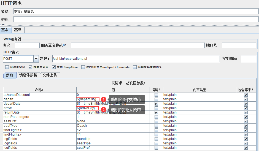This screenshot has height=151, width=259.
Task: Select the roundtrip value cell
Action: coord(113,139)
